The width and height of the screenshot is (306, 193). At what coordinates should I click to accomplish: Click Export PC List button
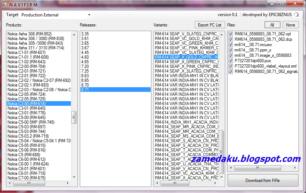(210, 25)
